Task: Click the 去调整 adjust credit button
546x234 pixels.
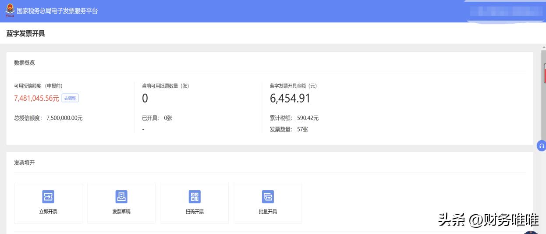Action: coord(70,98)
